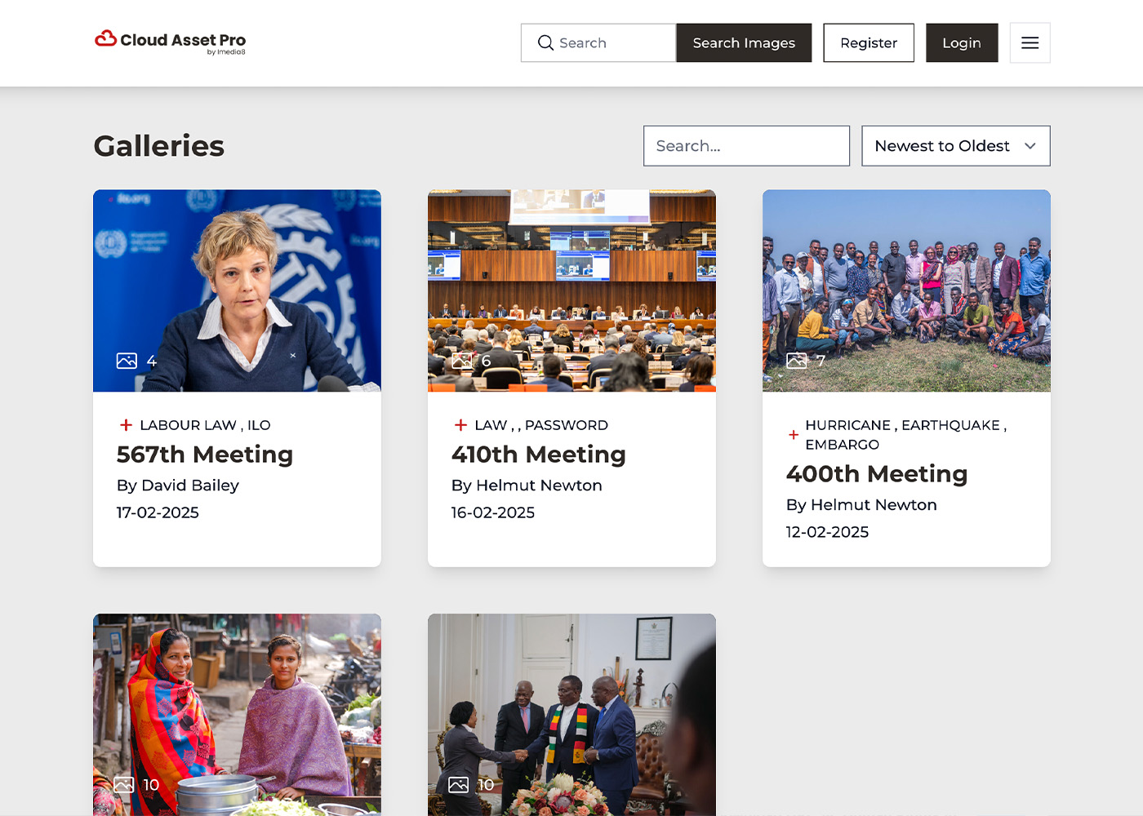This screenshot has height=816, width=1143.
Task: Open the 400th Meeting gallery title
Action: click(877, 474)
